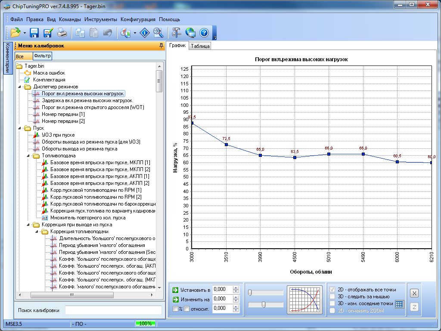Enable '3D - следить за мышью' checkbox
Image resolution: width=441 pixels, height=331 pixels.
point(332,297)
